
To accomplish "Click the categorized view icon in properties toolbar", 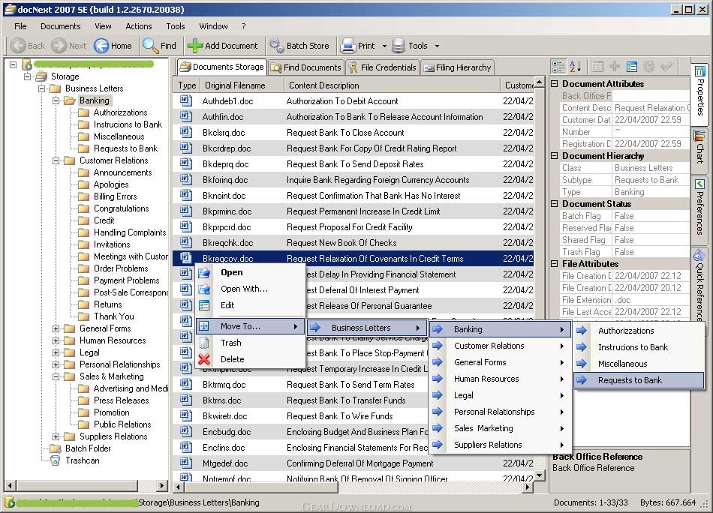I will click(x=558, y=66).
